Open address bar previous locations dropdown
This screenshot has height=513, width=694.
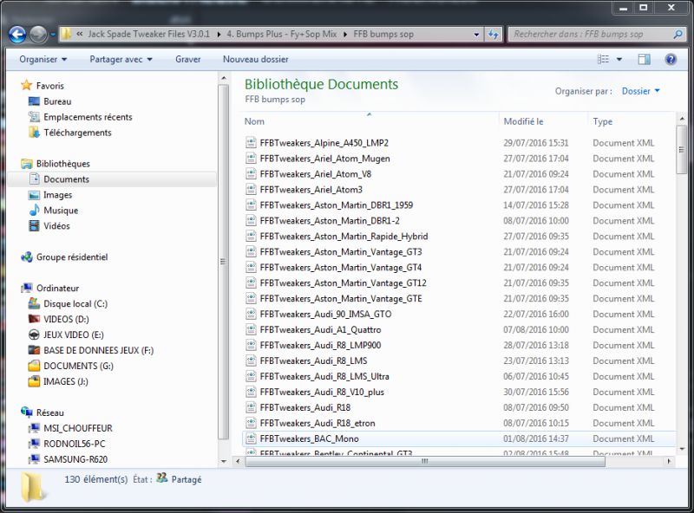[476, 35]
